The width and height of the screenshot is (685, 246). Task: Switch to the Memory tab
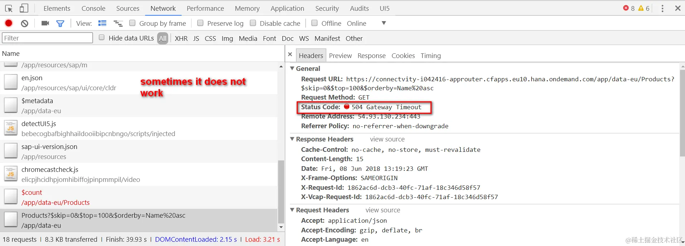(x=247, y=8)
